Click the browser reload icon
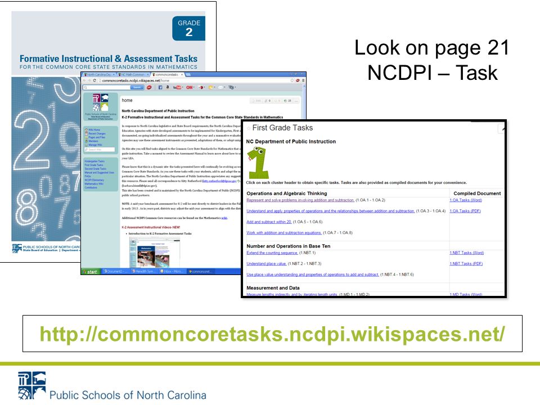The image size is (540, 405). coord(94,80)
